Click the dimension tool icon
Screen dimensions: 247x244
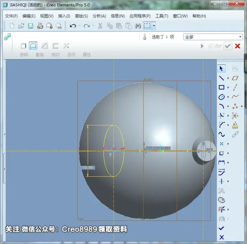[x=222, y=162]
